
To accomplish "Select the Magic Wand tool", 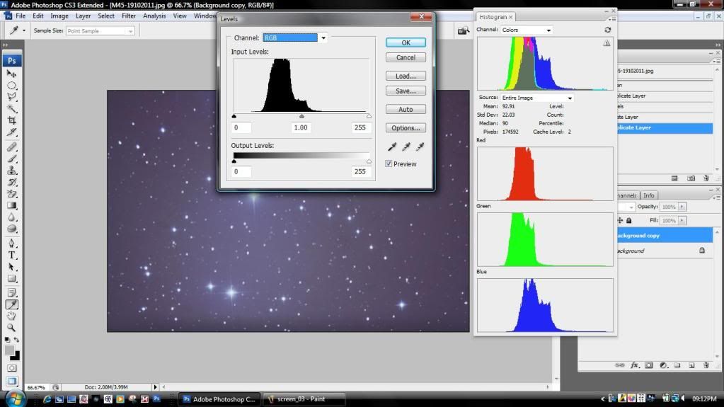I will (11, 109).
